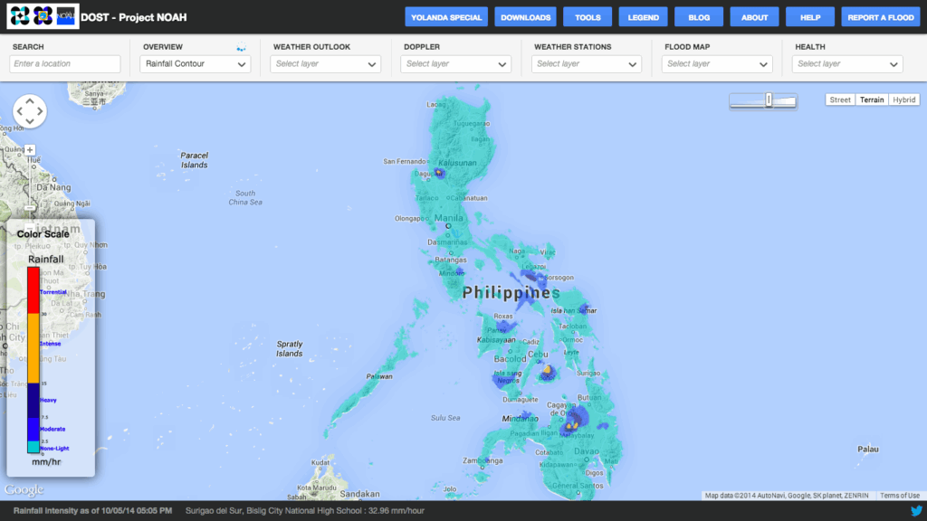Click the Philippines country label
Viewport: 927px width, 521px height.
point(511,292)
